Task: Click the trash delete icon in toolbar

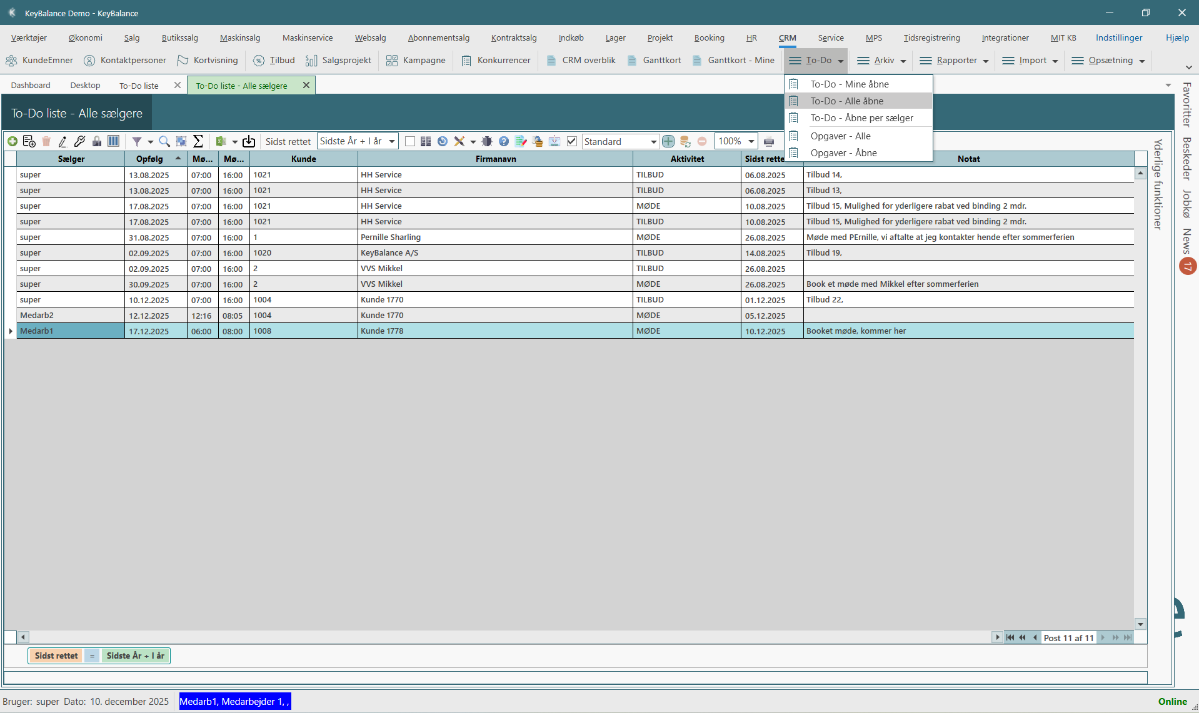Action: click(46, 141)
